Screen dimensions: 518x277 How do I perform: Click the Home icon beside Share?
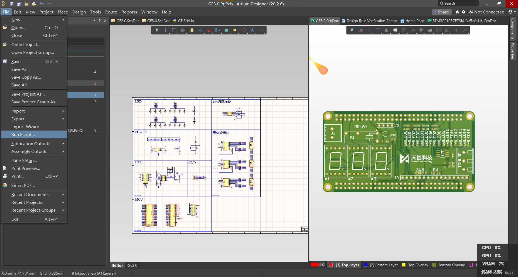coord(457,12)
